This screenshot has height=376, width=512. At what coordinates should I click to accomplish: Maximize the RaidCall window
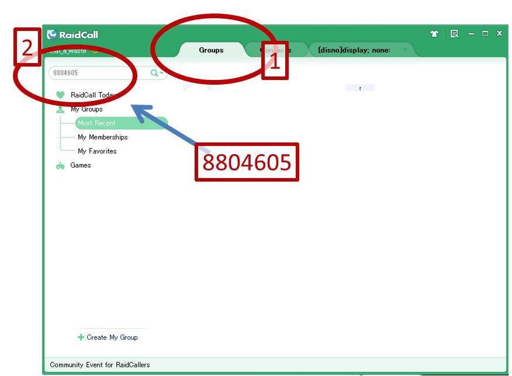click(485, 33)
